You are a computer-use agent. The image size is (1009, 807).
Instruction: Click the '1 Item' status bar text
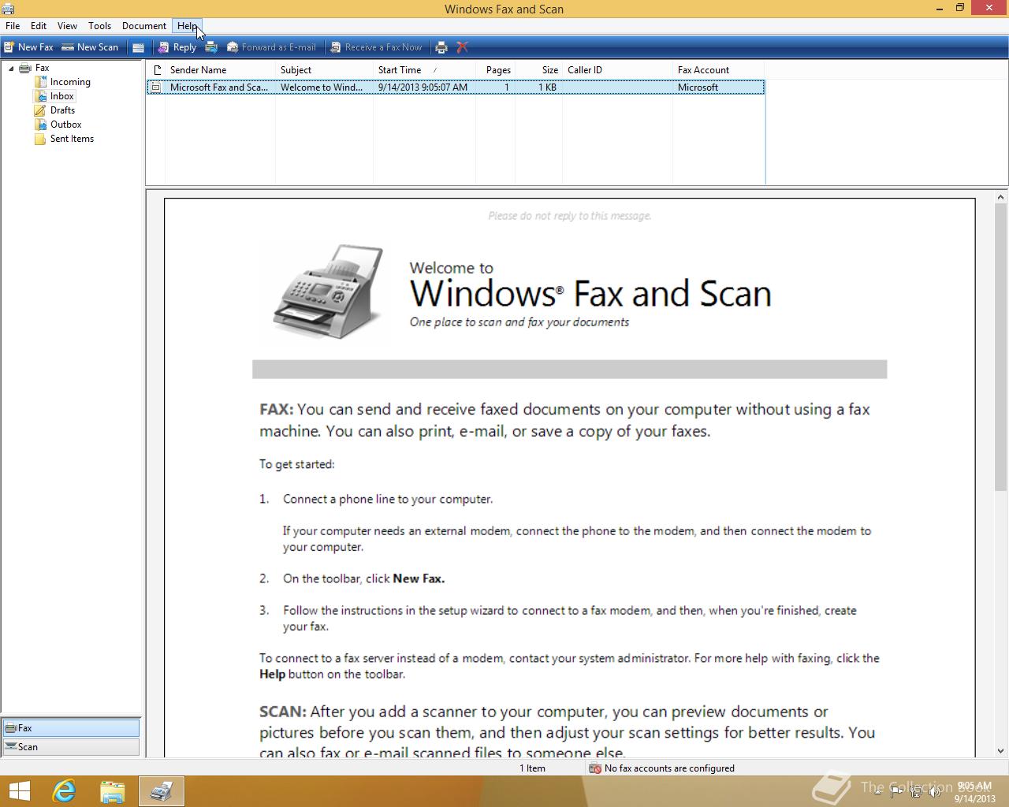[x=532, y=768]
